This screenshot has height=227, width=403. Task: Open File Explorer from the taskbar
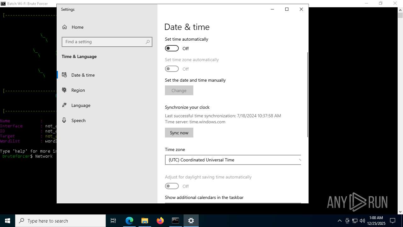(x=145, y=221)
